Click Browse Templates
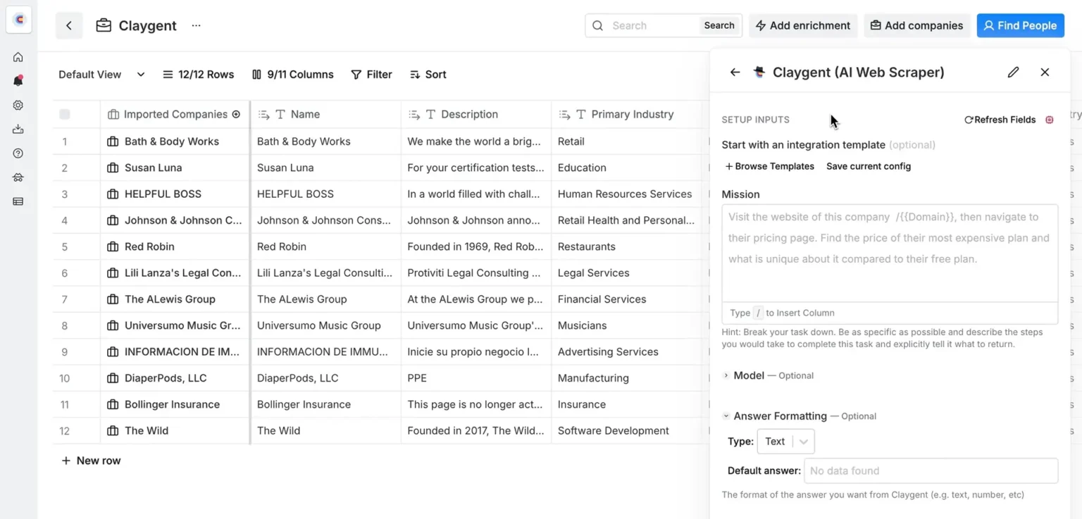The height and width of the screenshot is (519, 1082). point(769,166)
